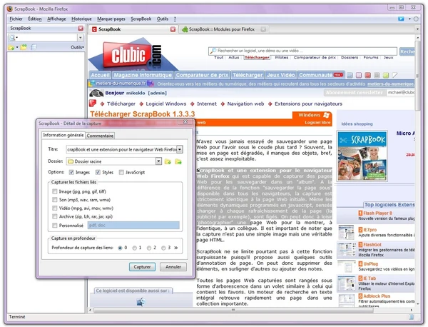Click the user avatar next to Bonjour

pyautogui.click(x=96, y=93)
